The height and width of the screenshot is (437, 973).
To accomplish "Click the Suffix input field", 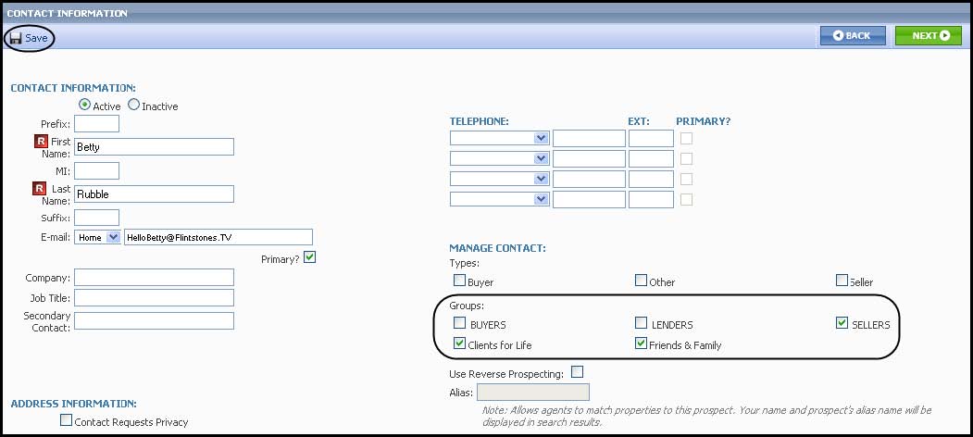I will 97,218.
